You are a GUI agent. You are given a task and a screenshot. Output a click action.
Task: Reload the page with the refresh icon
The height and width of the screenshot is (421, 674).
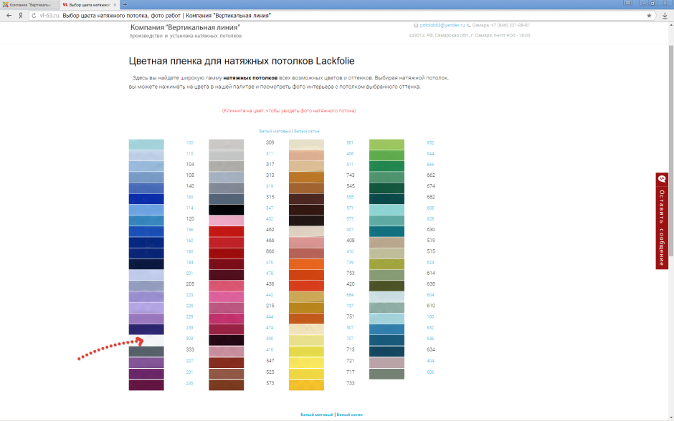click(x=33, y=15)
